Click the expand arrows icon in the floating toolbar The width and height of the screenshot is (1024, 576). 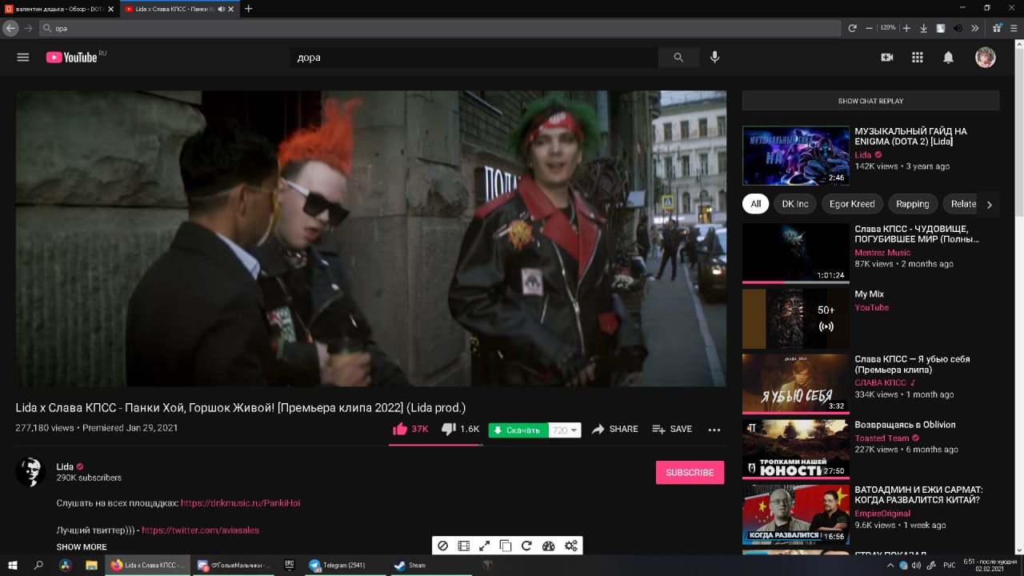point(484,546)
